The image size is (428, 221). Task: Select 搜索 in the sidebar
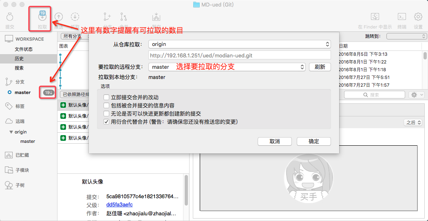pos(19,68)
